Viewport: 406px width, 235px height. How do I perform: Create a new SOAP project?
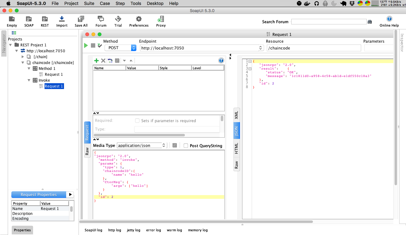(x=29, y=19)
